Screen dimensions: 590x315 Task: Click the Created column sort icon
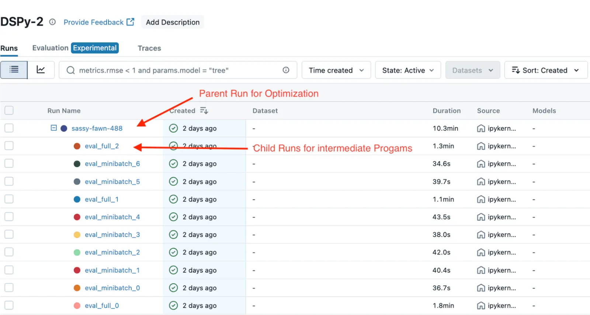coord(204,111)
